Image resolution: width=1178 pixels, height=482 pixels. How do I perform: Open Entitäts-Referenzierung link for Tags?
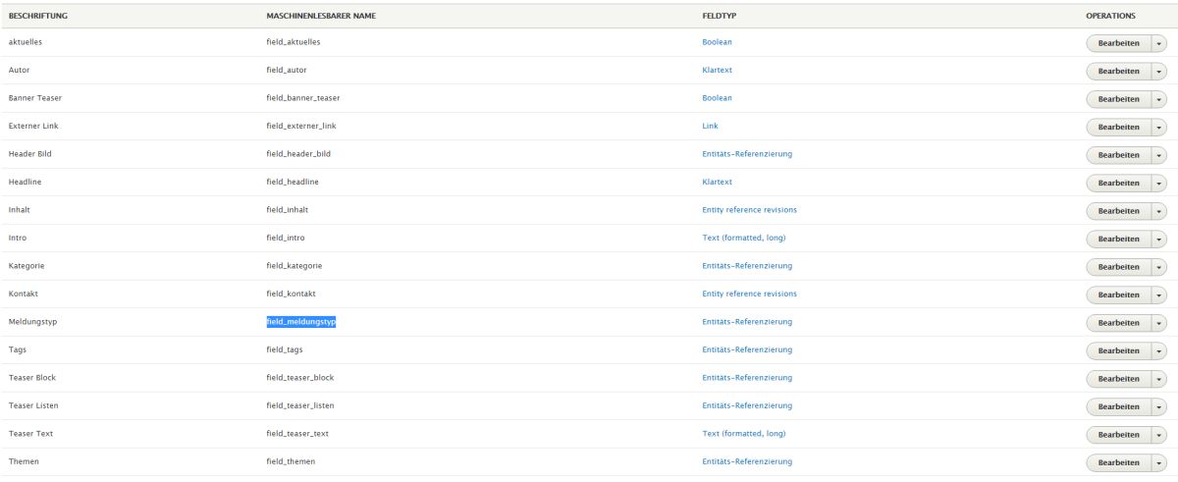pos(747,349)
